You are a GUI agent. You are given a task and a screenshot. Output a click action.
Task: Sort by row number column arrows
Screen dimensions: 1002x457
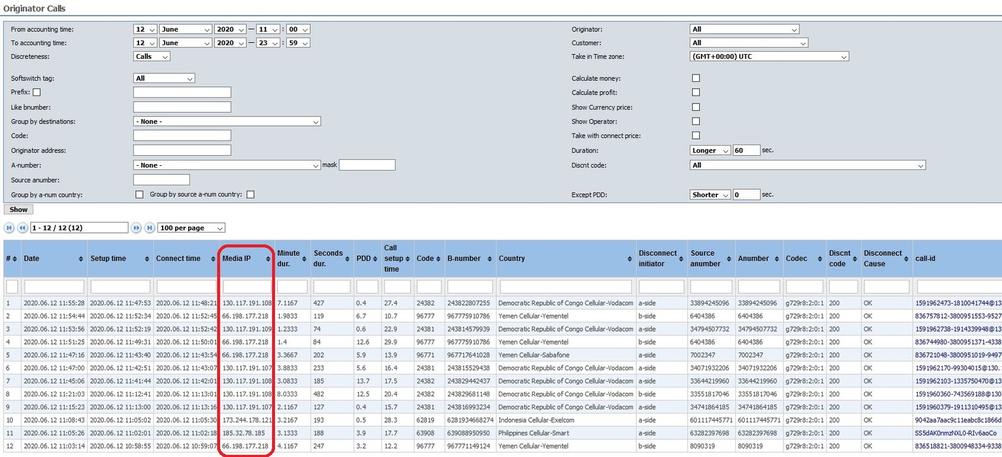(x=14, y=259)
